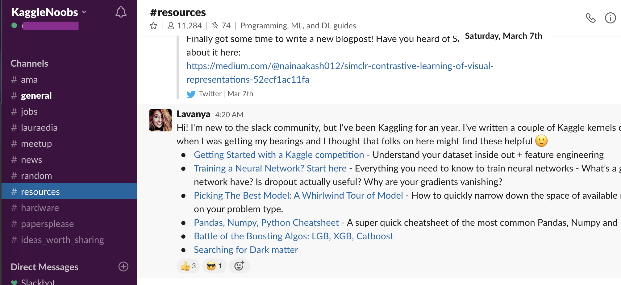
Task: Switch to the general channel
Action: [x=36, y=96]
